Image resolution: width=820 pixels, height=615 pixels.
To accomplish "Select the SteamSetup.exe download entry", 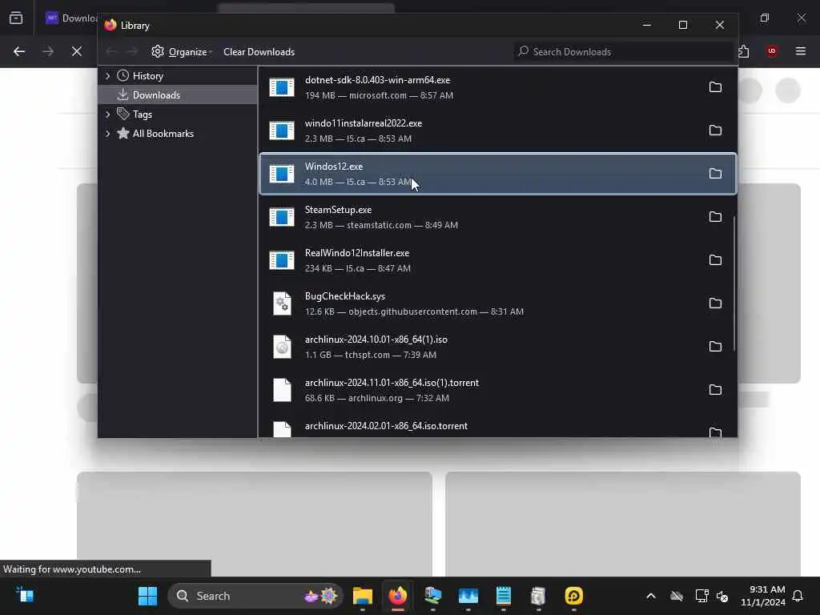I will [497, 217].
